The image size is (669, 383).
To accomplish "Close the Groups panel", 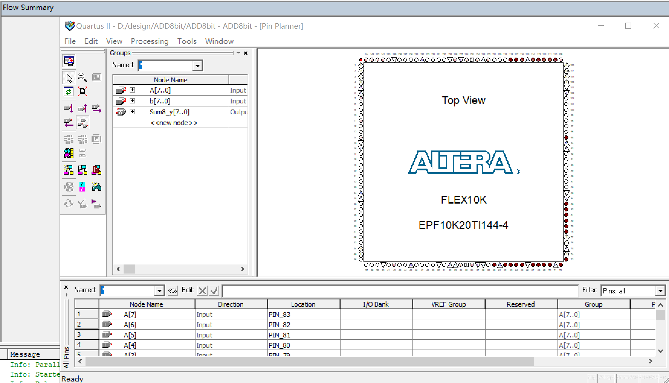I will click(246, 53).
